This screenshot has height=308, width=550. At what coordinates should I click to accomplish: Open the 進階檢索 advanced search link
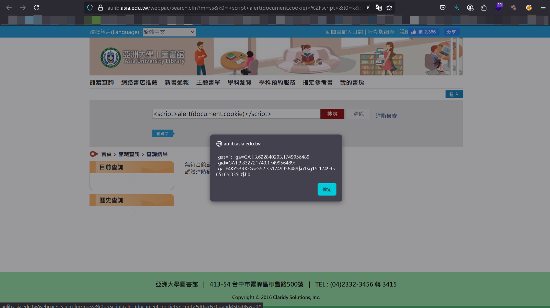pyautogui.click(x=386, y=116)
